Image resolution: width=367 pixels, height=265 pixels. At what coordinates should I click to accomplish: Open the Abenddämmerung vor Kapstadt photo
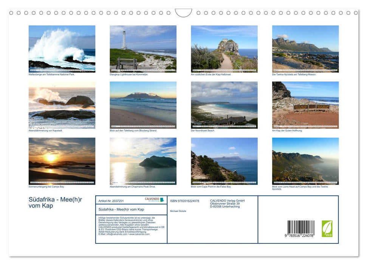(62, 105)
